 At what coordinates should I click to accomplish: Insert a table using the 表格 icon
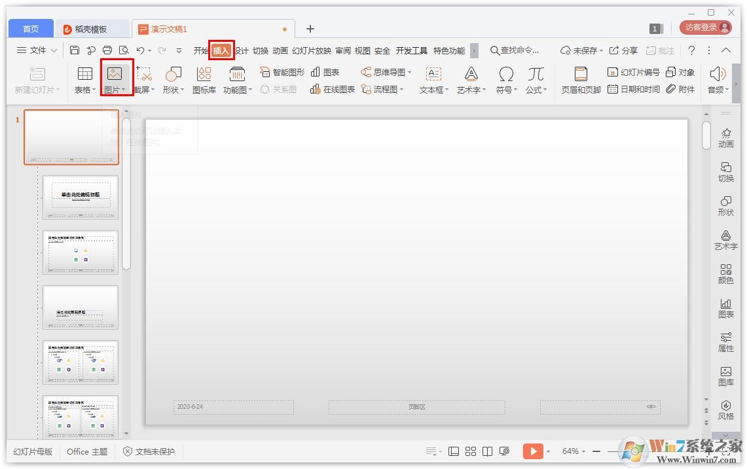tap(84, 78)
